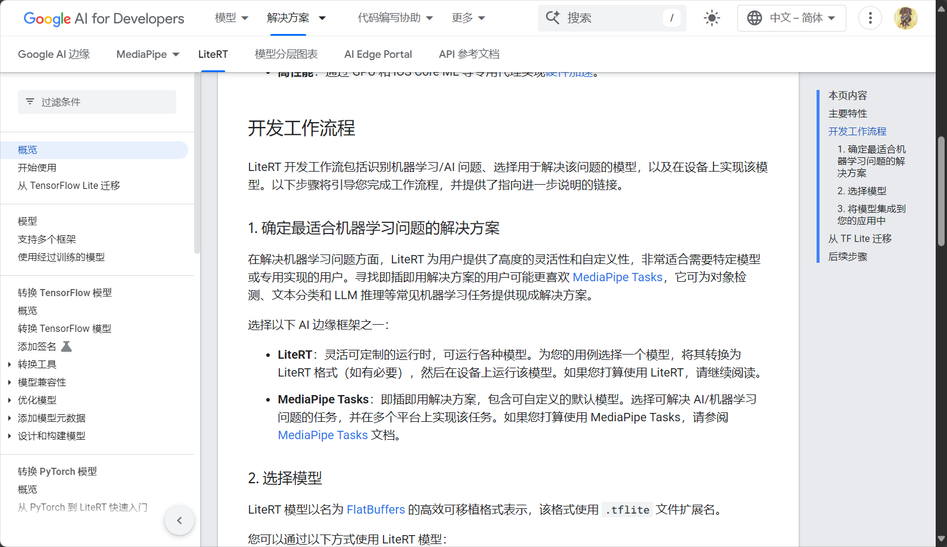Collapse the sidebar with the chevron button
Screen dimensions: 947x547
179,520
